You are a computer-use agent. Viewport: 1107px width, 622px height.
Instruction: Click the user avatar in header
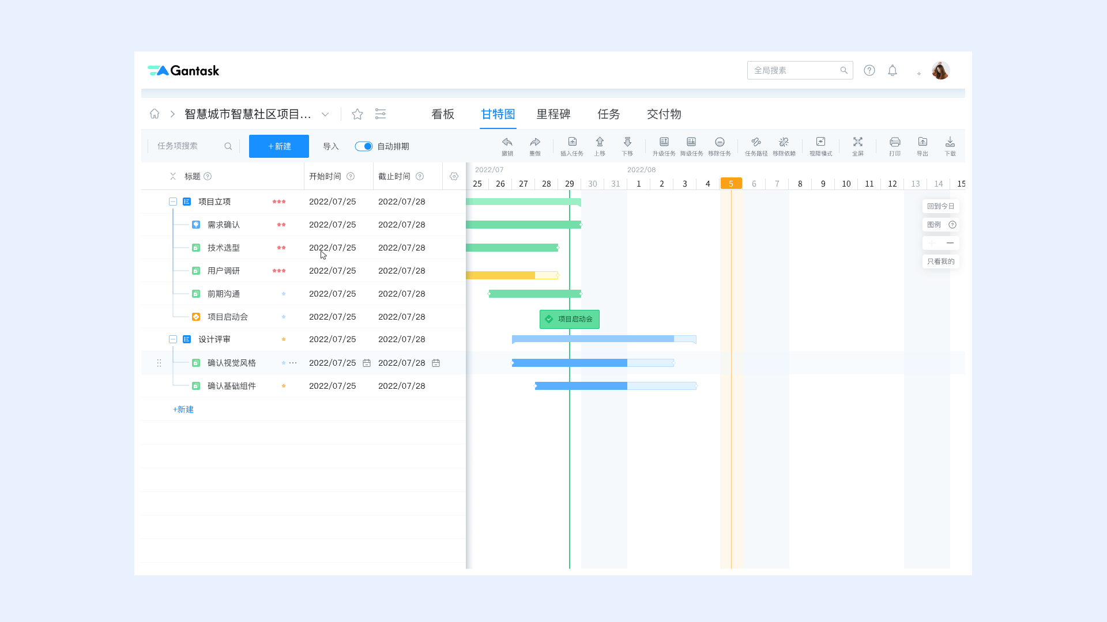940,70
